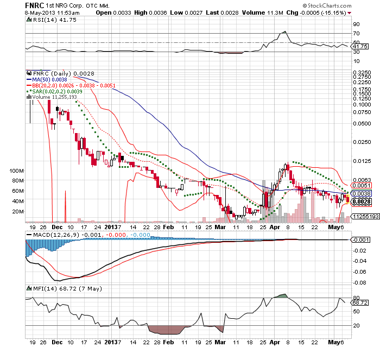Click the green dotted SAR legend marker
This screenshot has width=380, height=347.
click(29, 92)
